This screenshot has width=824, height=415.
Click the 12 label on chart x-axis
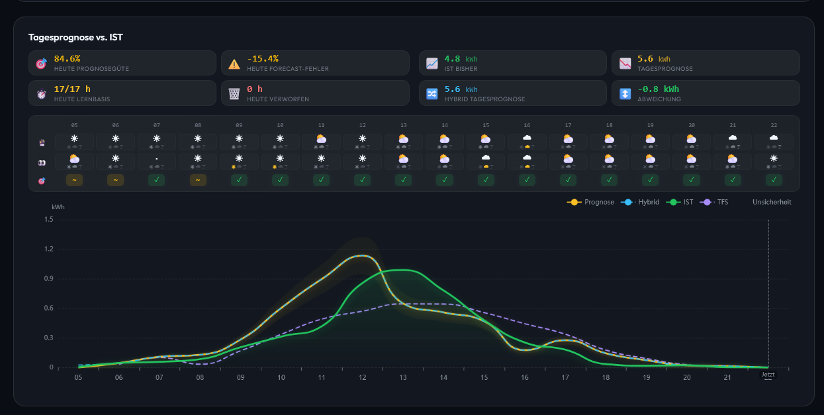click(x=362, y=377)
